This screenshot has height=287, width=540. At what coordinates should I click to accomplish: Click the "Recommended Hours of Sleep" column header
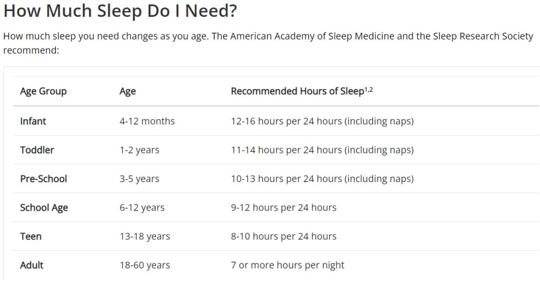point(297,91)
